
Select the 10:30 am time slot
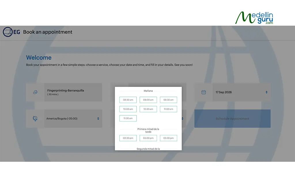click(148, 109)
